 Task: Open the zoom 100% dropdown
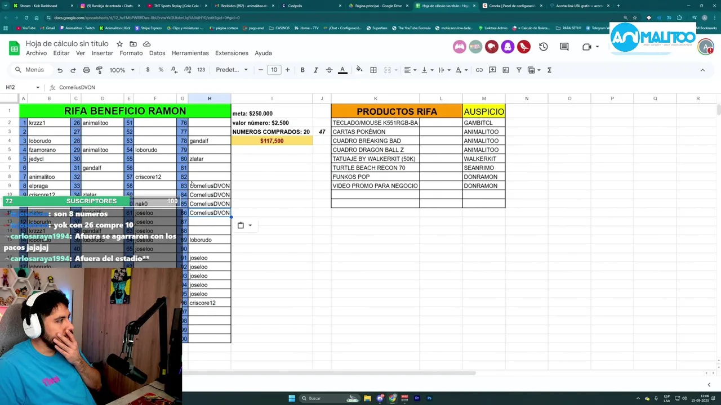(122, 70)
